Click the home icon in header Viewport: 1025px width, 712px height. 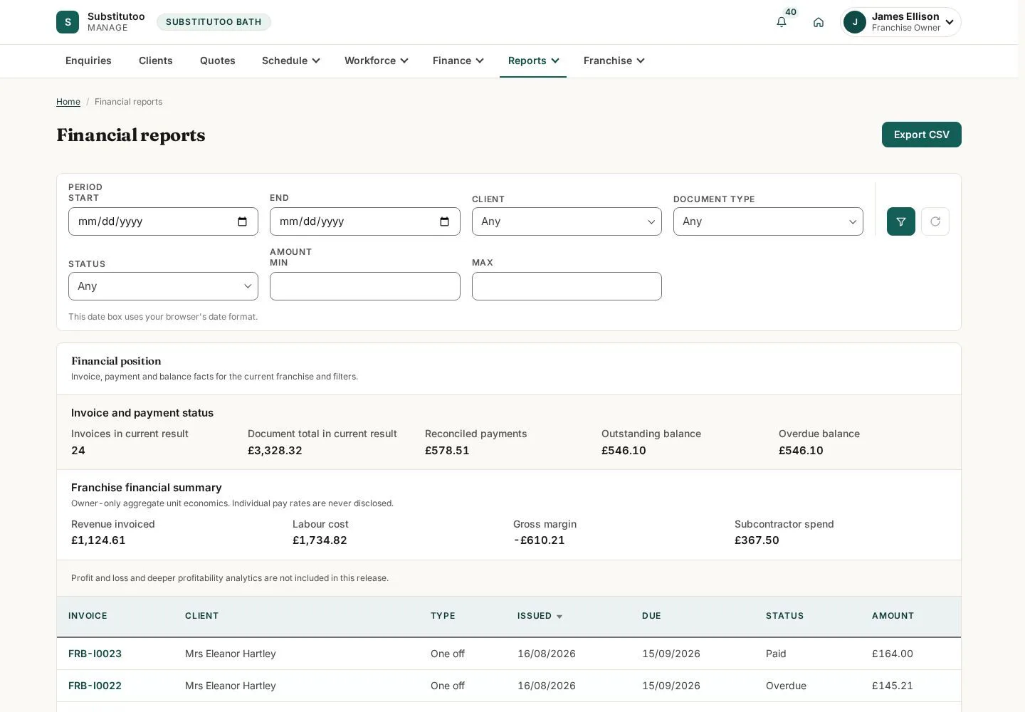819,22
